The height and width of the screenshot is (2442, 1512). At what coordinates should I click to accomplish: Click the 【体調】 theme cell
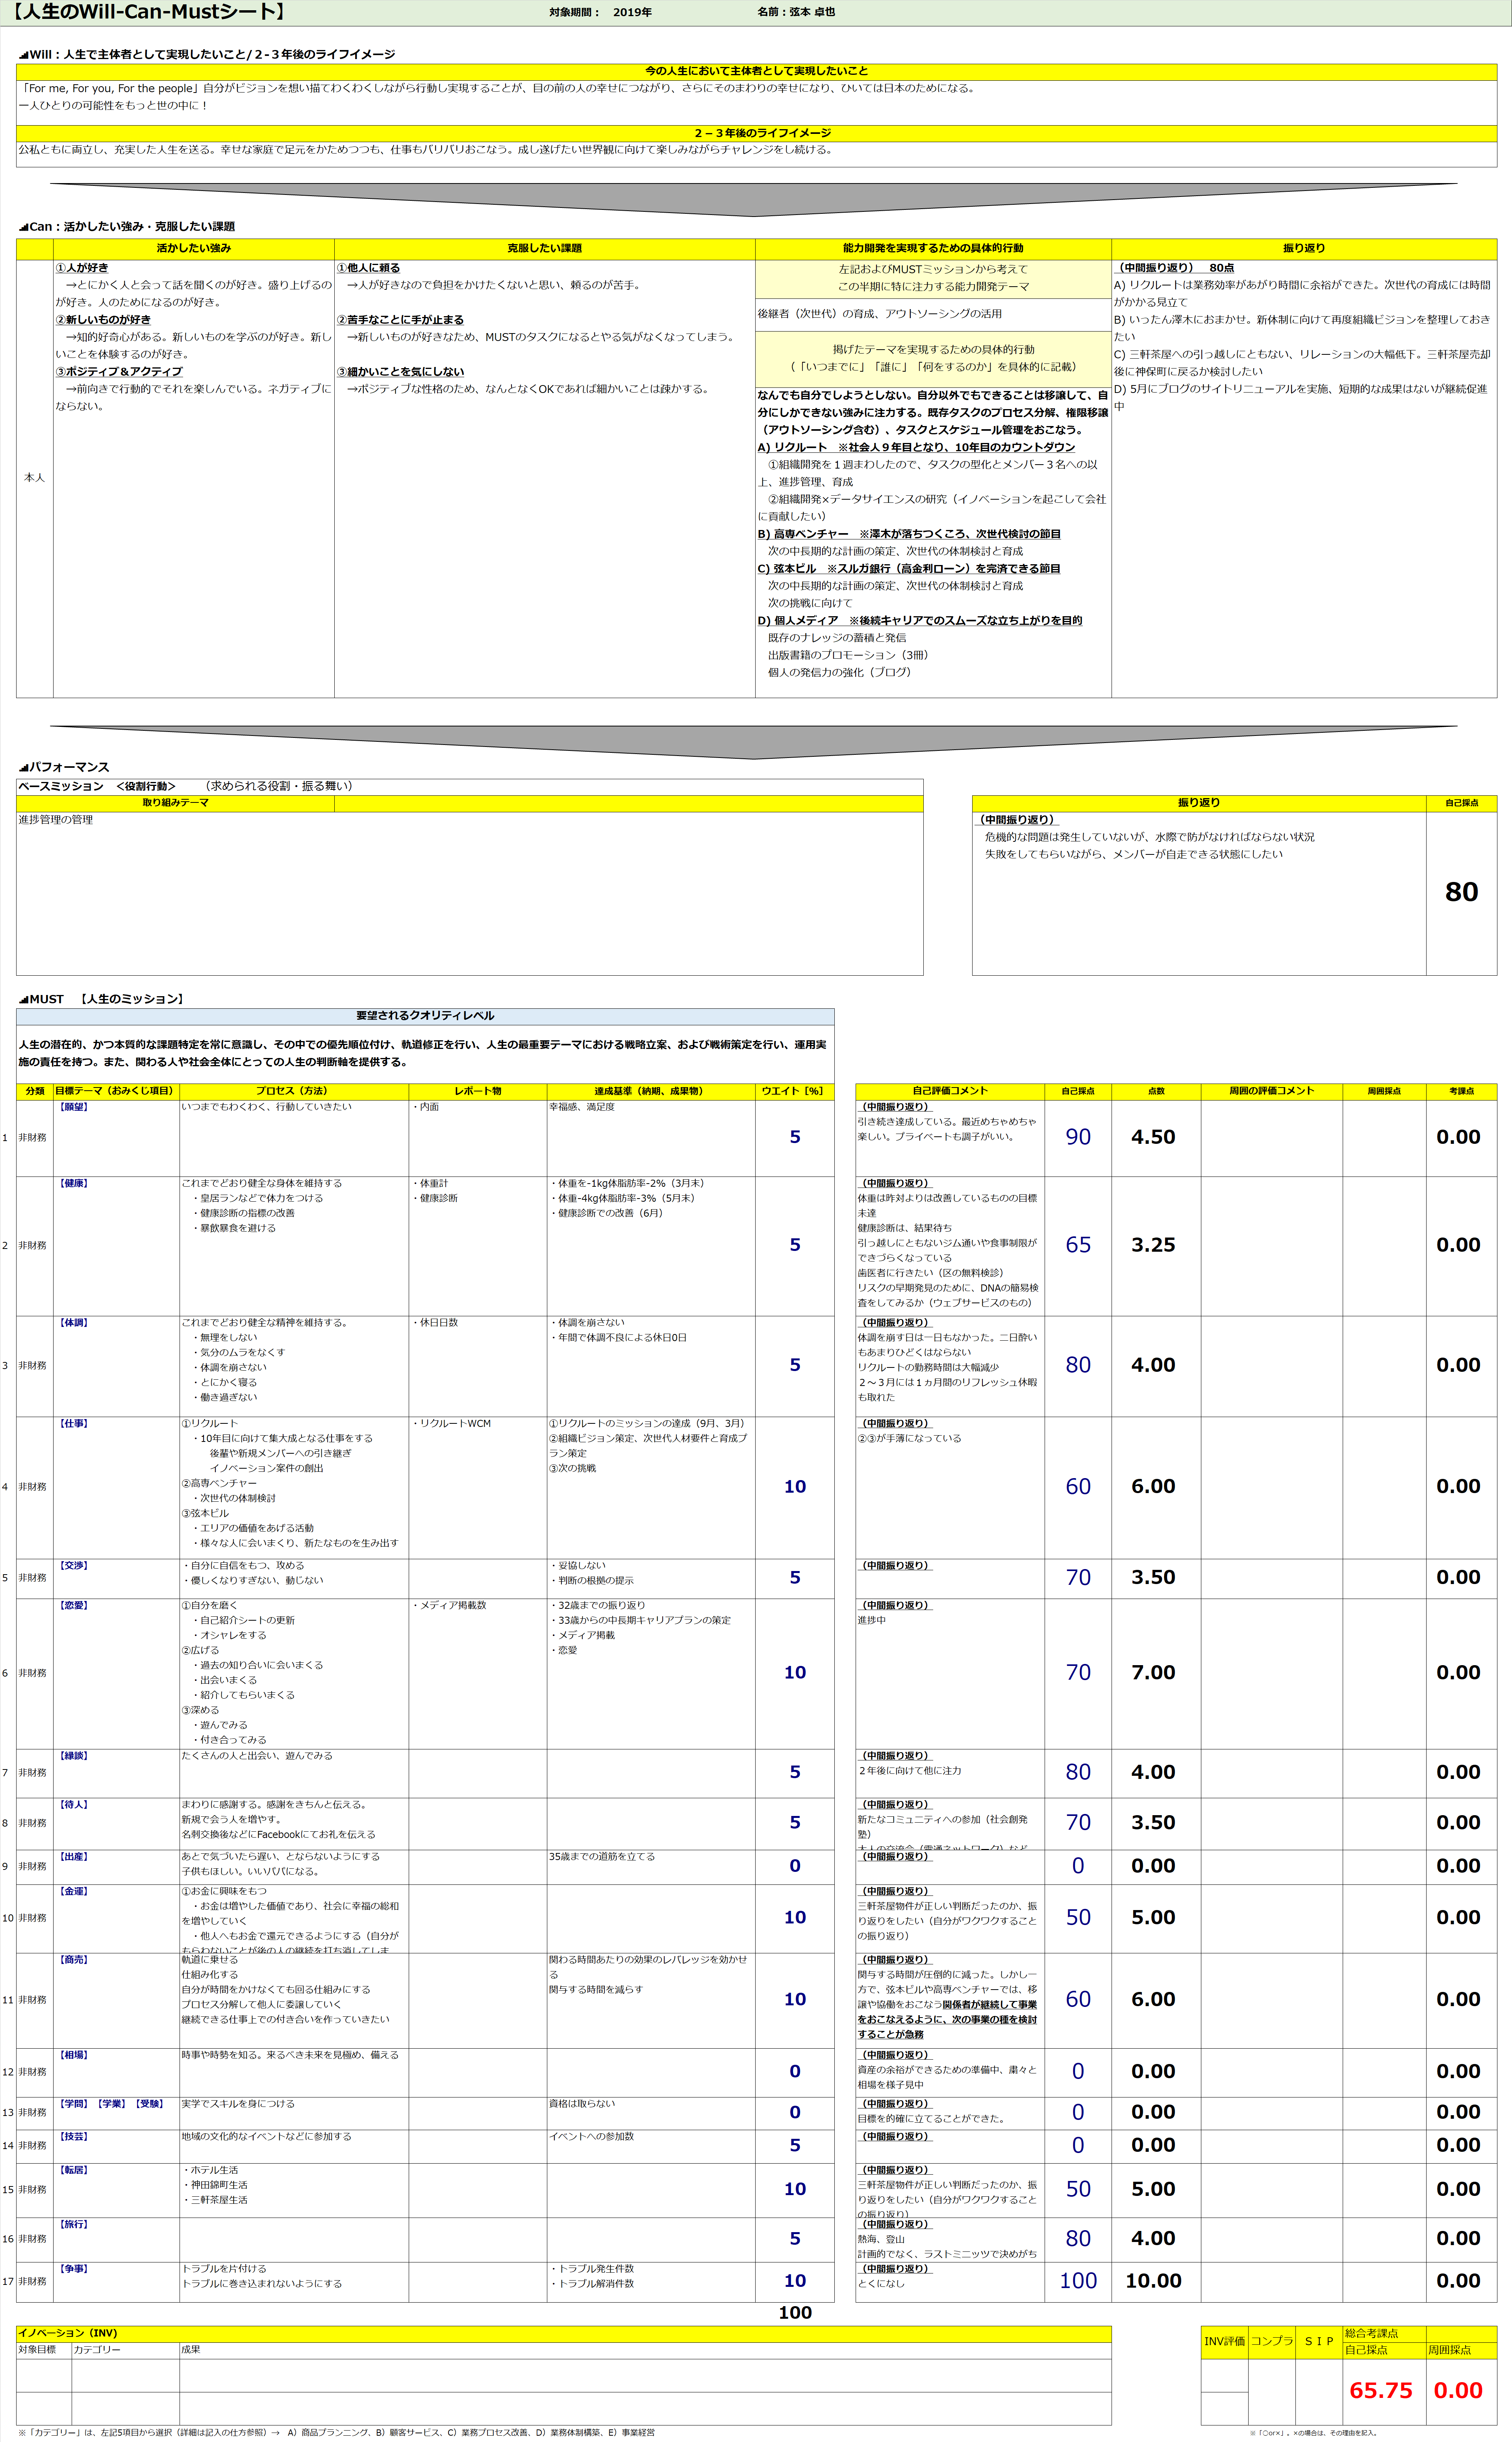(x=116, y=1366)
